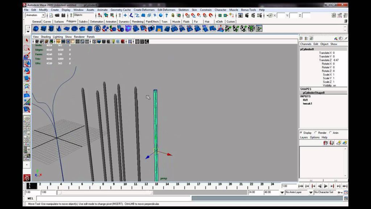
Task: Activate the Scale tool in toolbox
Action: [27, 78]
